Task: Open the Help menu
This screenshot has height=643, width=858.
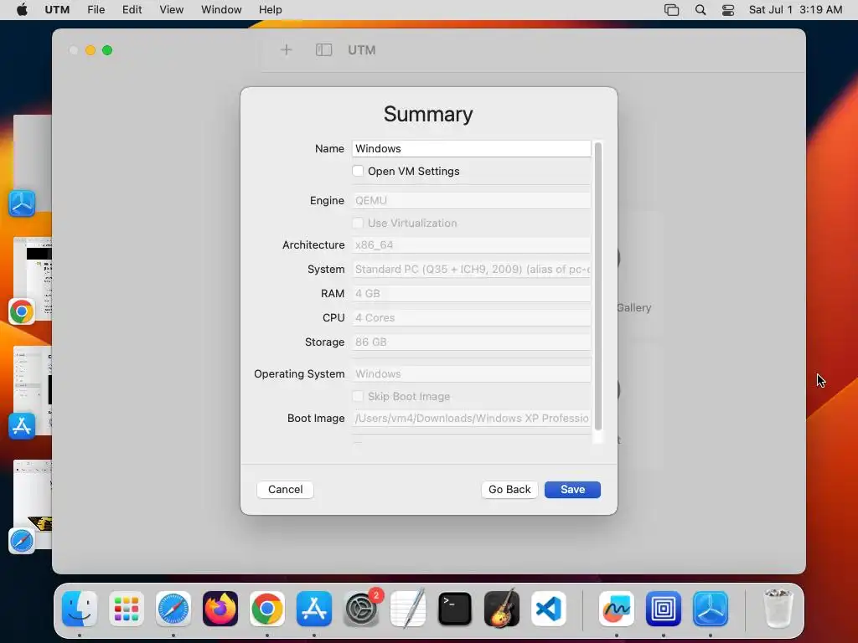Action: (x=271, y=10)
